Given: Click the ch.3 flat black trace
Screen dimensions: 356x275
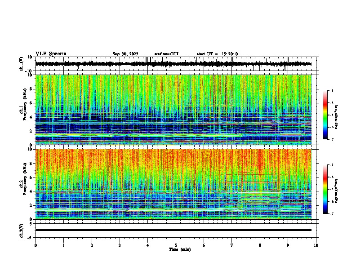Looking at the screenshot, I should pyautogui.click(x=174, y=230).
